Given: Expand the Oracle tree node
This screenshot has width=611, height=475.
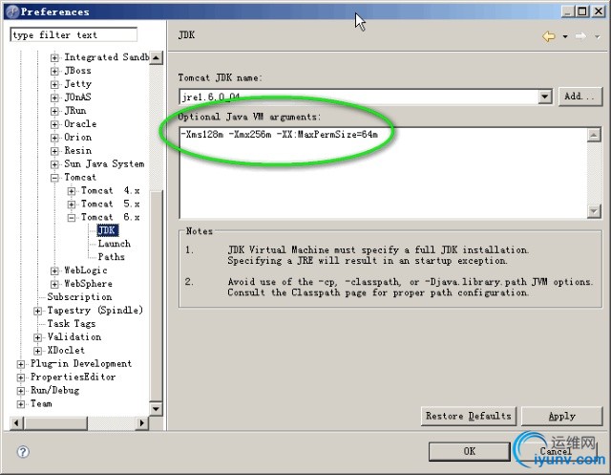Looking at the screenshot, I should click(x=54, y=124).
